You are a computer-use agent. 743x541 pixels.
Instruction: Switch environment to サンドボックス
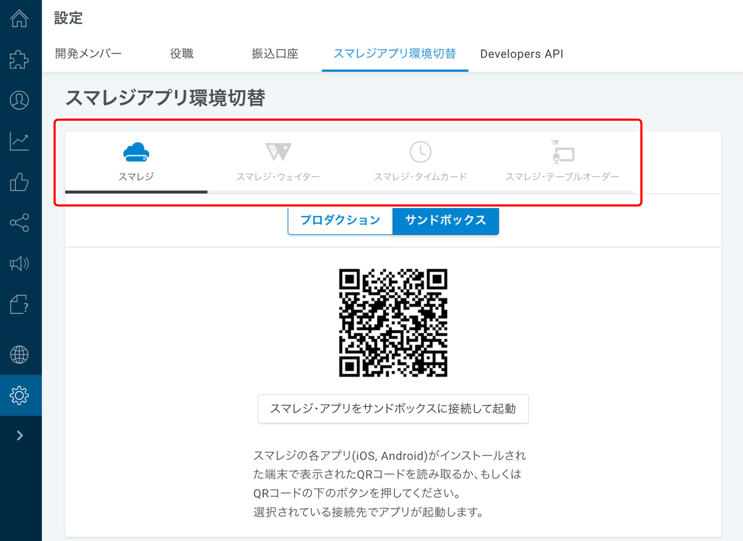[x=446, y=220]
